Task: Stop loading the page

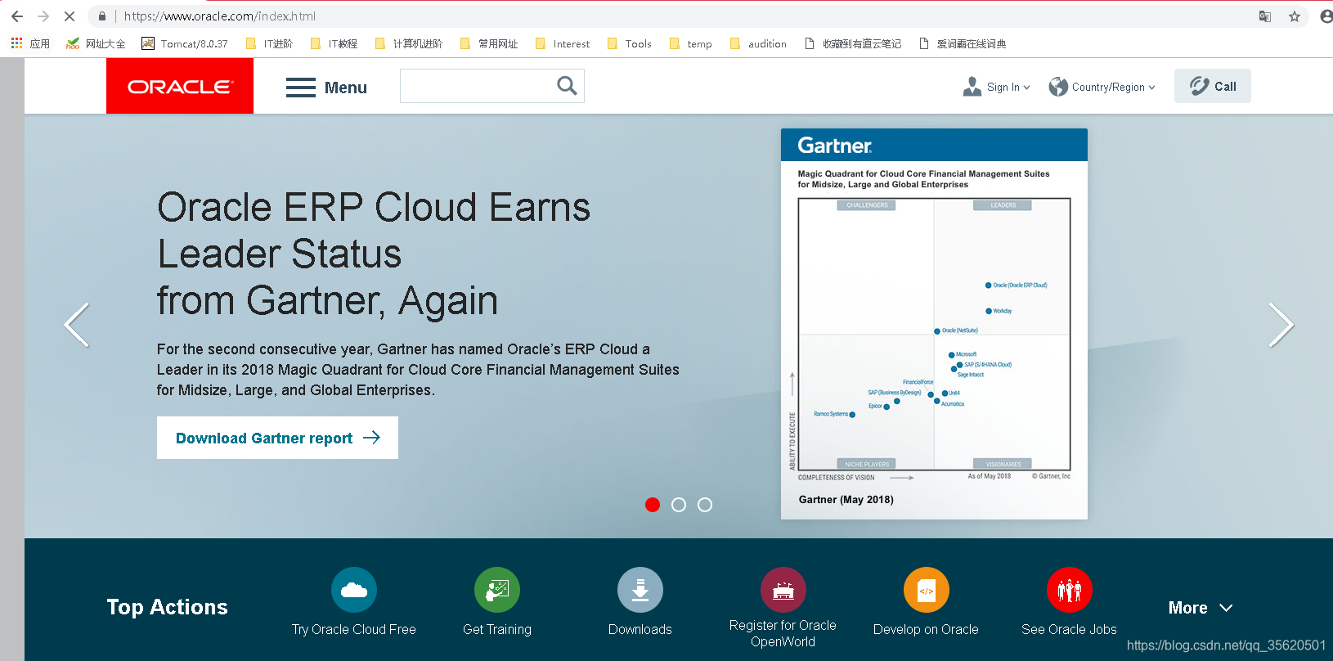Action: tap(70, 16)
